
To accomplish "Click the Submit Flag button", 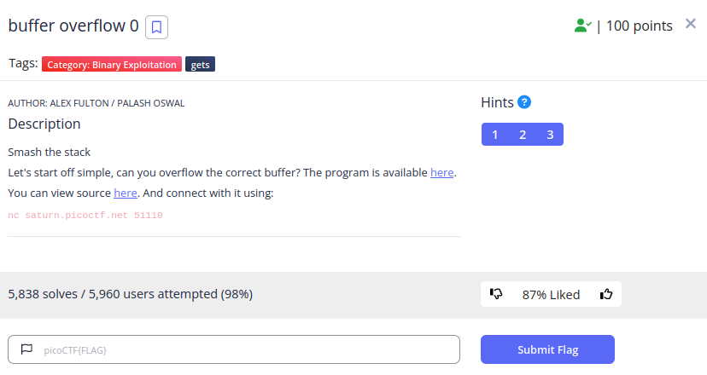I will pos(547,349).
